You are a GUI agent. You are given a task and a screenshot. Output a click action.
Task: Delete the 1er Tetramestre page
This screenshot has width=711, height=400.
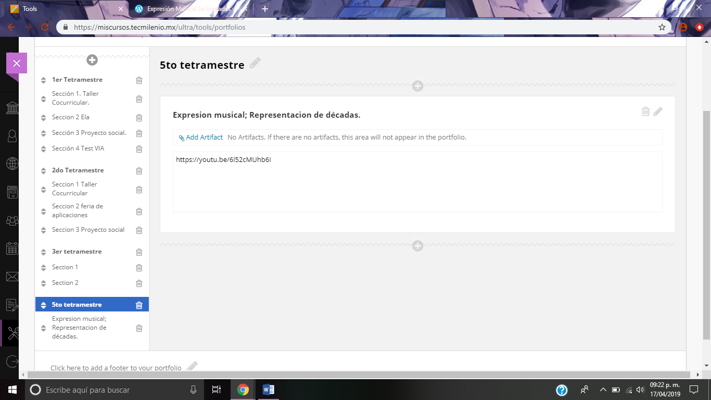139,80
